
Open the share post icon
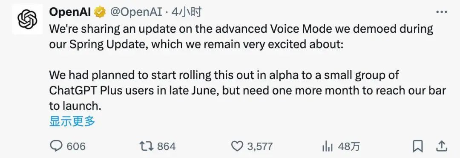(442, 146)
